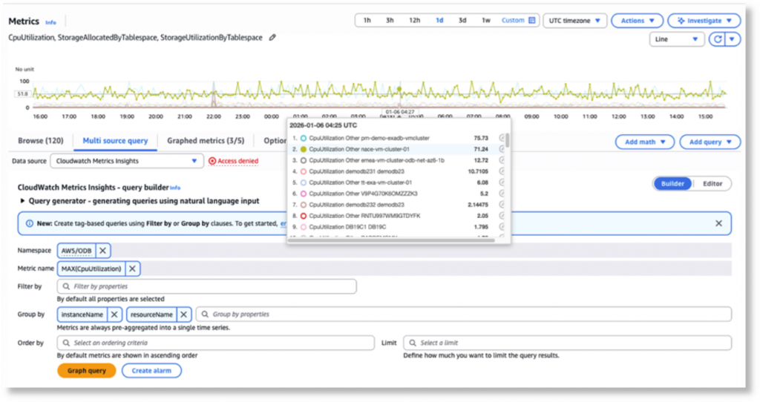Remove the resourceName group-by tag
760x402 pixels.
(184, 314)
